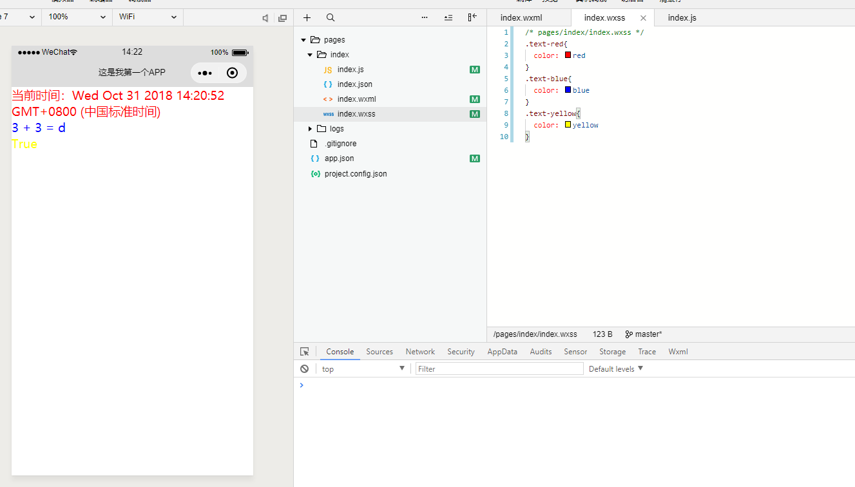
Task: Collapse the pages folder
Action: click(x=303, y=40)
